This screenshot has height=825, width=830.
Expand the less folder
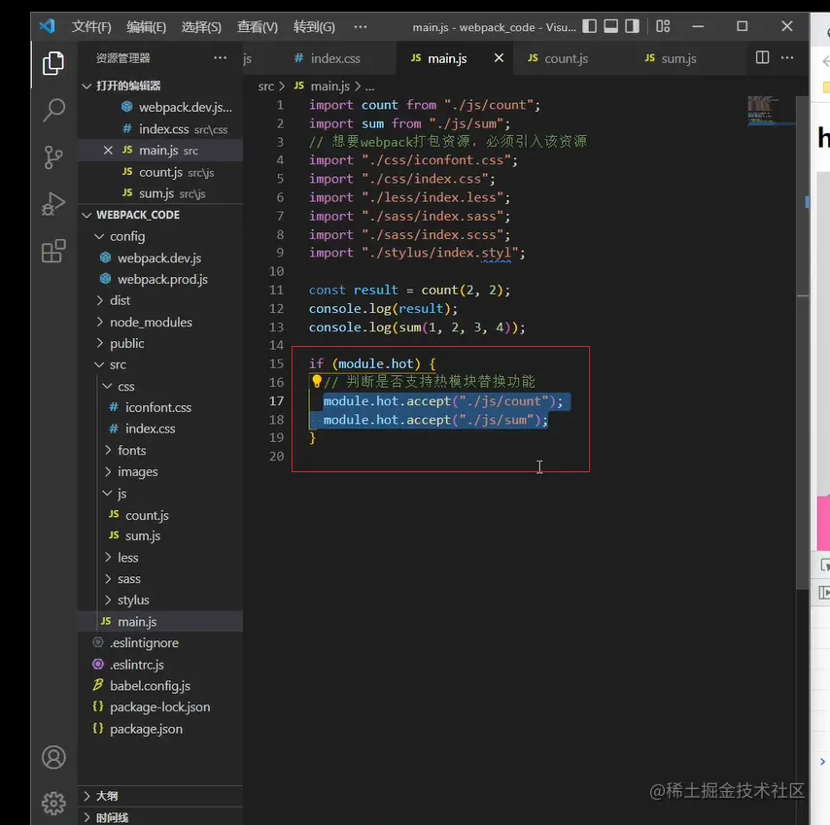(x=159, y=558)
